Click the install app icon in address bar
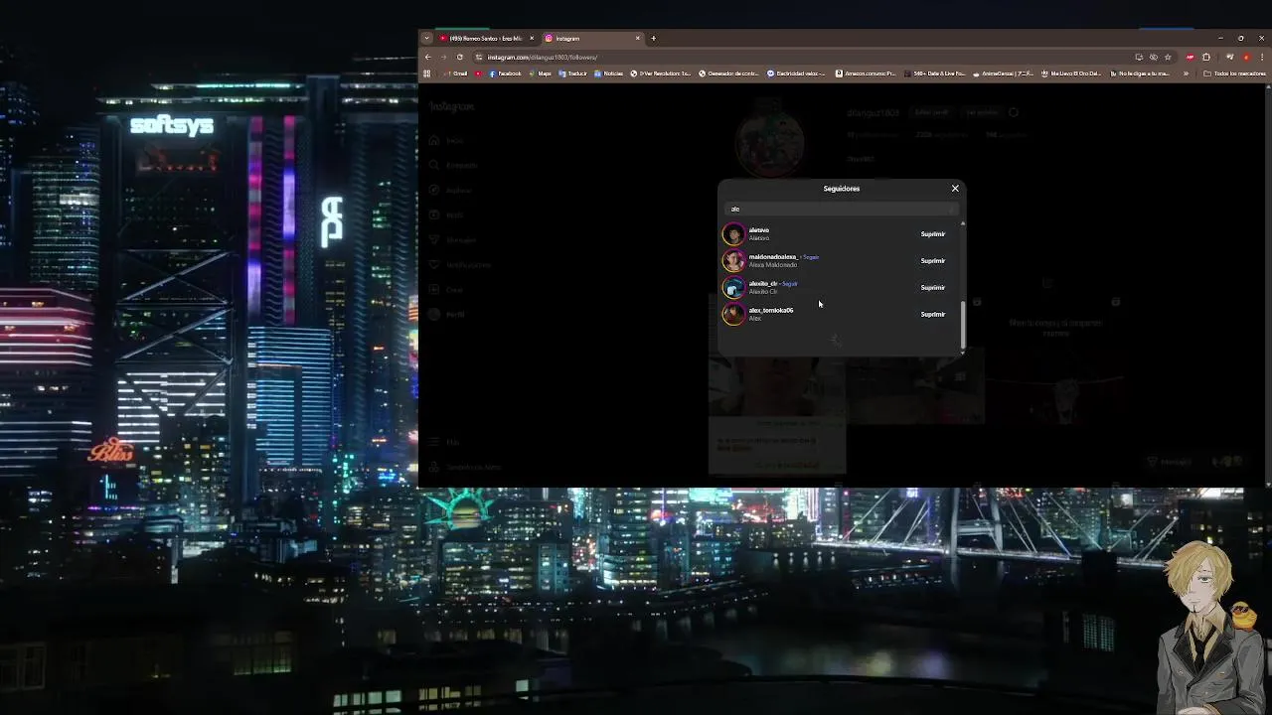The width and height of the screenshot is (1272, 715). tap(1139, 57)
